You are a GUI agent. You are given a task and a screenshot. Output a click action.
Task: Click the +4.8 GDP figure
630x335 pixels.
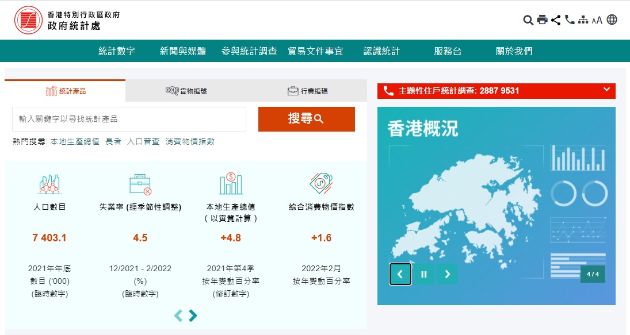click(231, 238)
